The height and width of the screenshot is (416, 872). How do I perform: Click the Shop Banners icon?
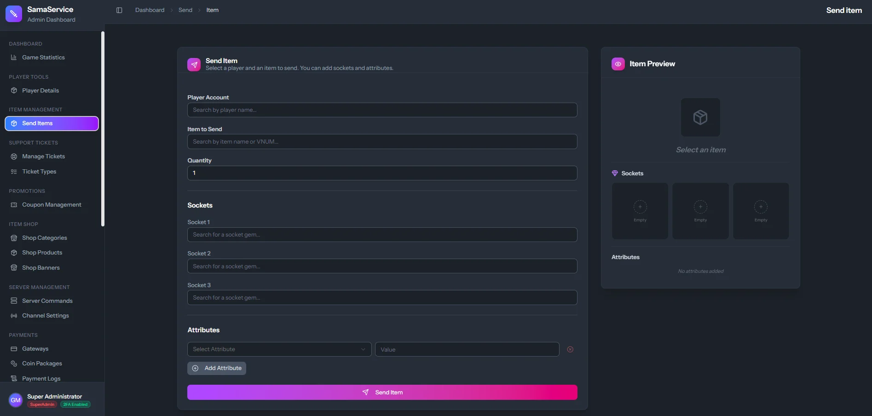pos(14,268)
